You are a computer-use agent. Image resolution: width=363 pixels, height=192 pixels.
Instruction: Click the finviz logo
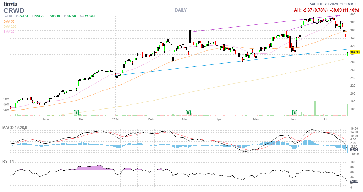click(x=11, y=4)
